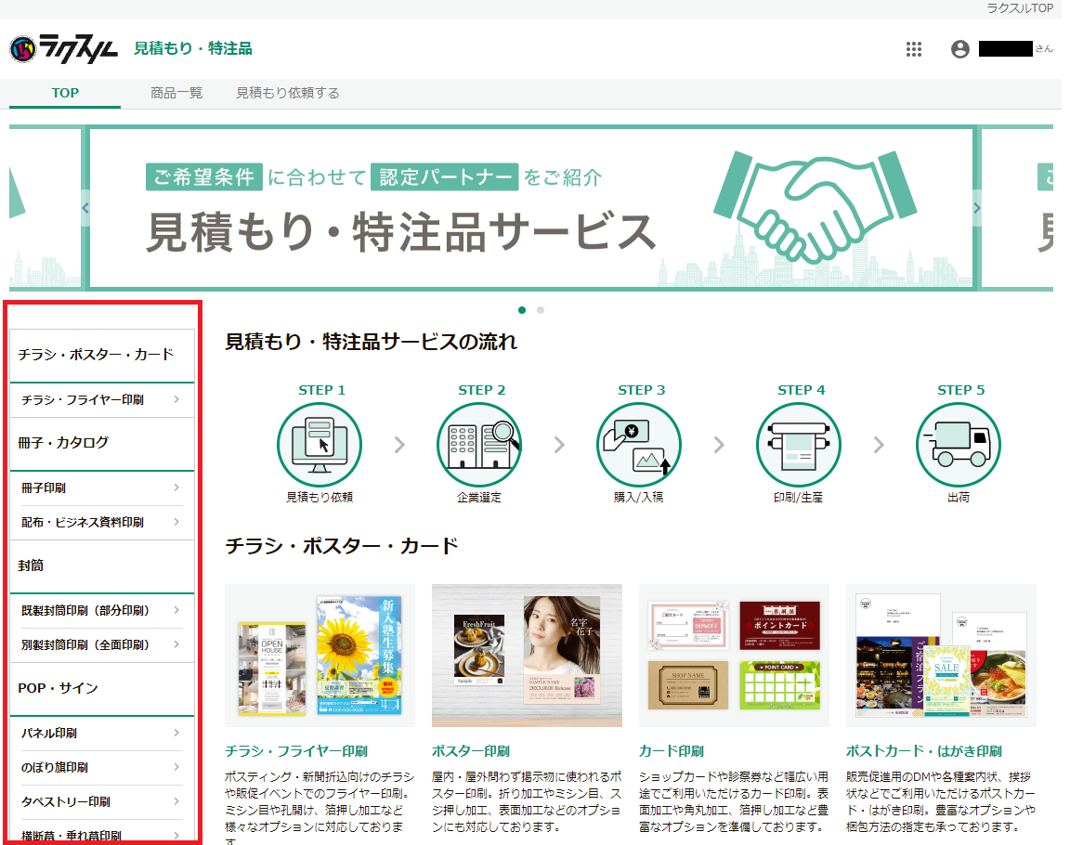
Task: Click the ラクスルTOP link
Action: [x=1020, y=8]
